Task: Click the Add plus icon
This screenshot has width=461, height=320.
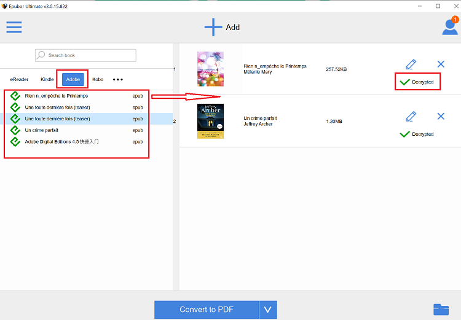Action: pyautogui.click(x=213, y=27)
